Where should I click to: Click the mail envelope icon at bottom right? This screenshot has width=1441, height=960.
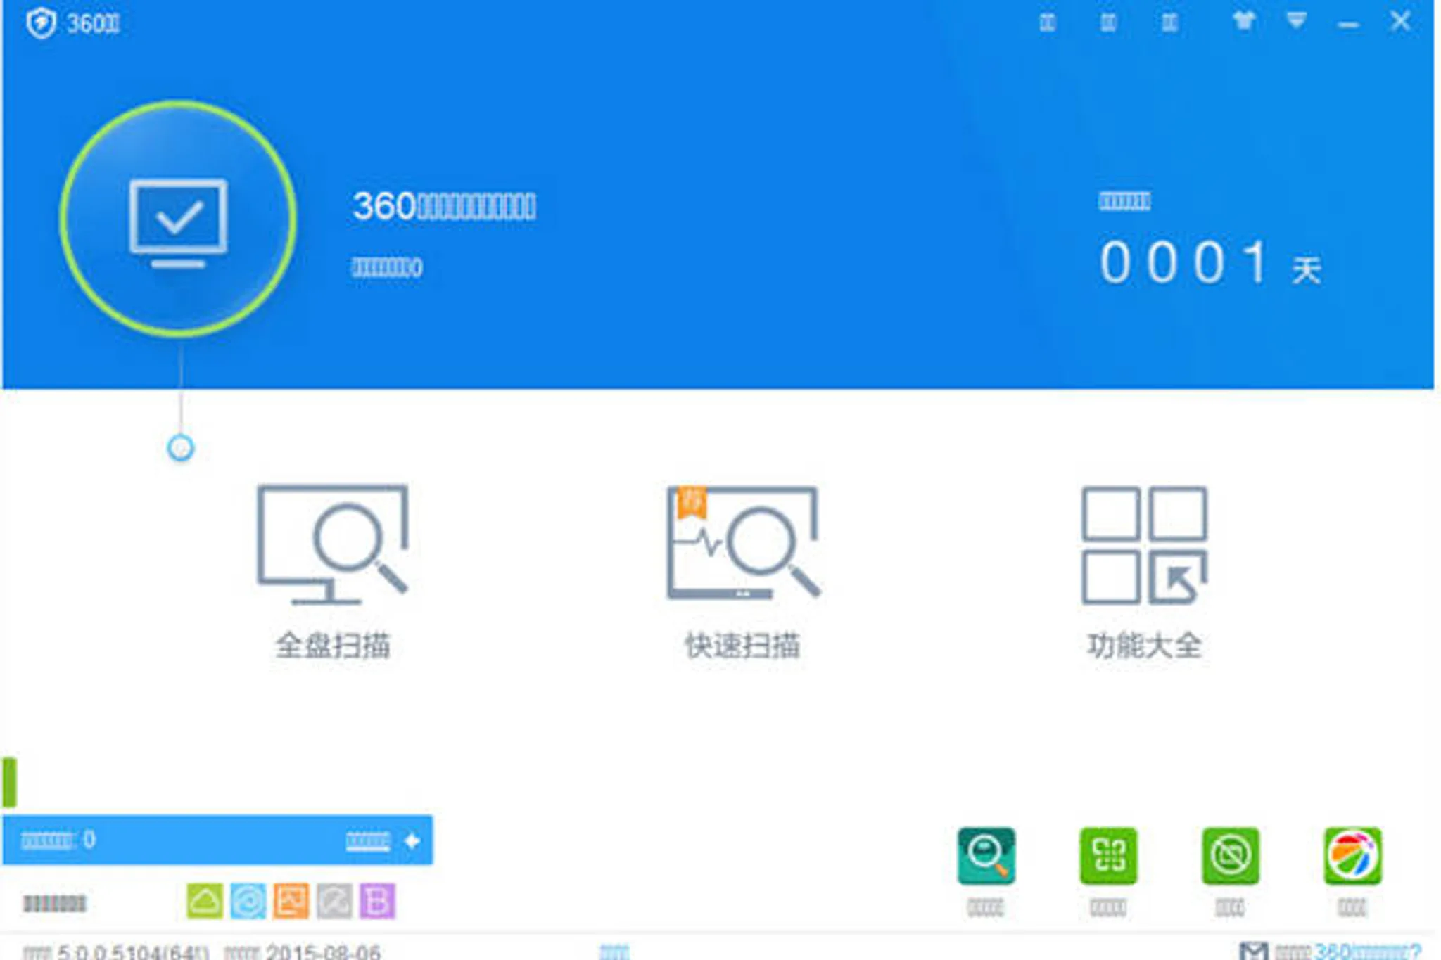[1253, 951]
